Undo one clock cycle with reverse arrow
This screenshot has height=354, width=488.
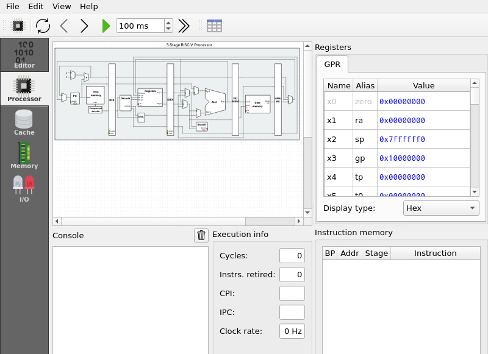[x=64, y=26]
